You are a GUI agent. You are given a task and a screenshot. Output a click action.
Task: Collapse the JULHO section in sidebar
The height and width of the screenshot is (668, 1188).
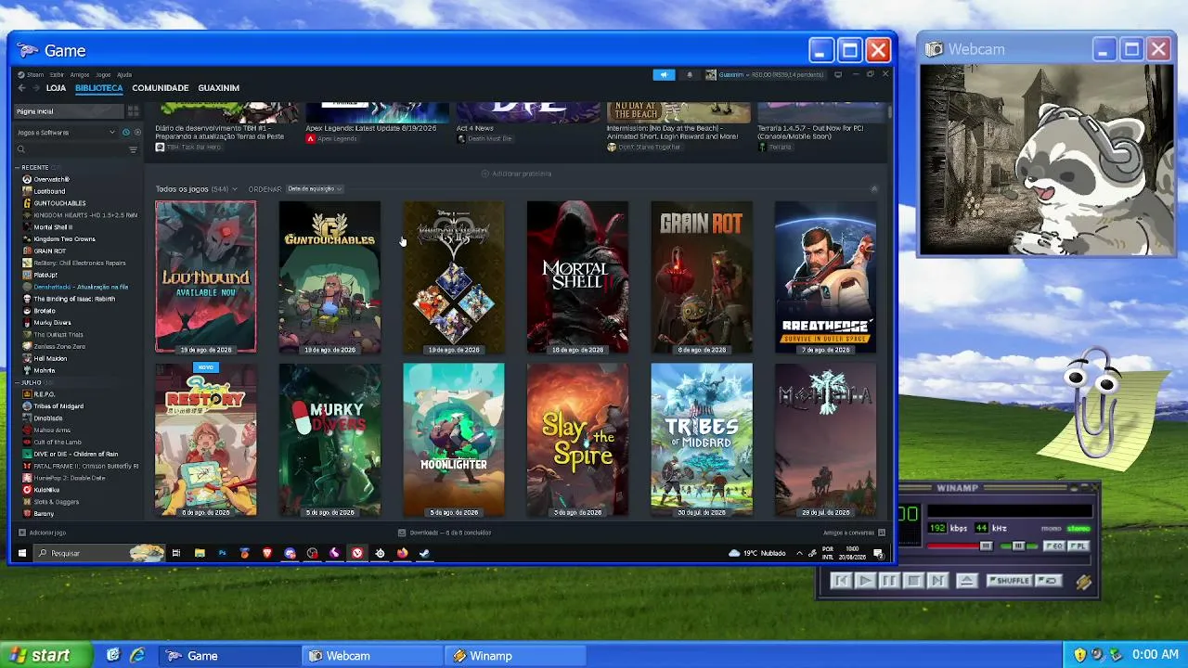pos(17,382)
